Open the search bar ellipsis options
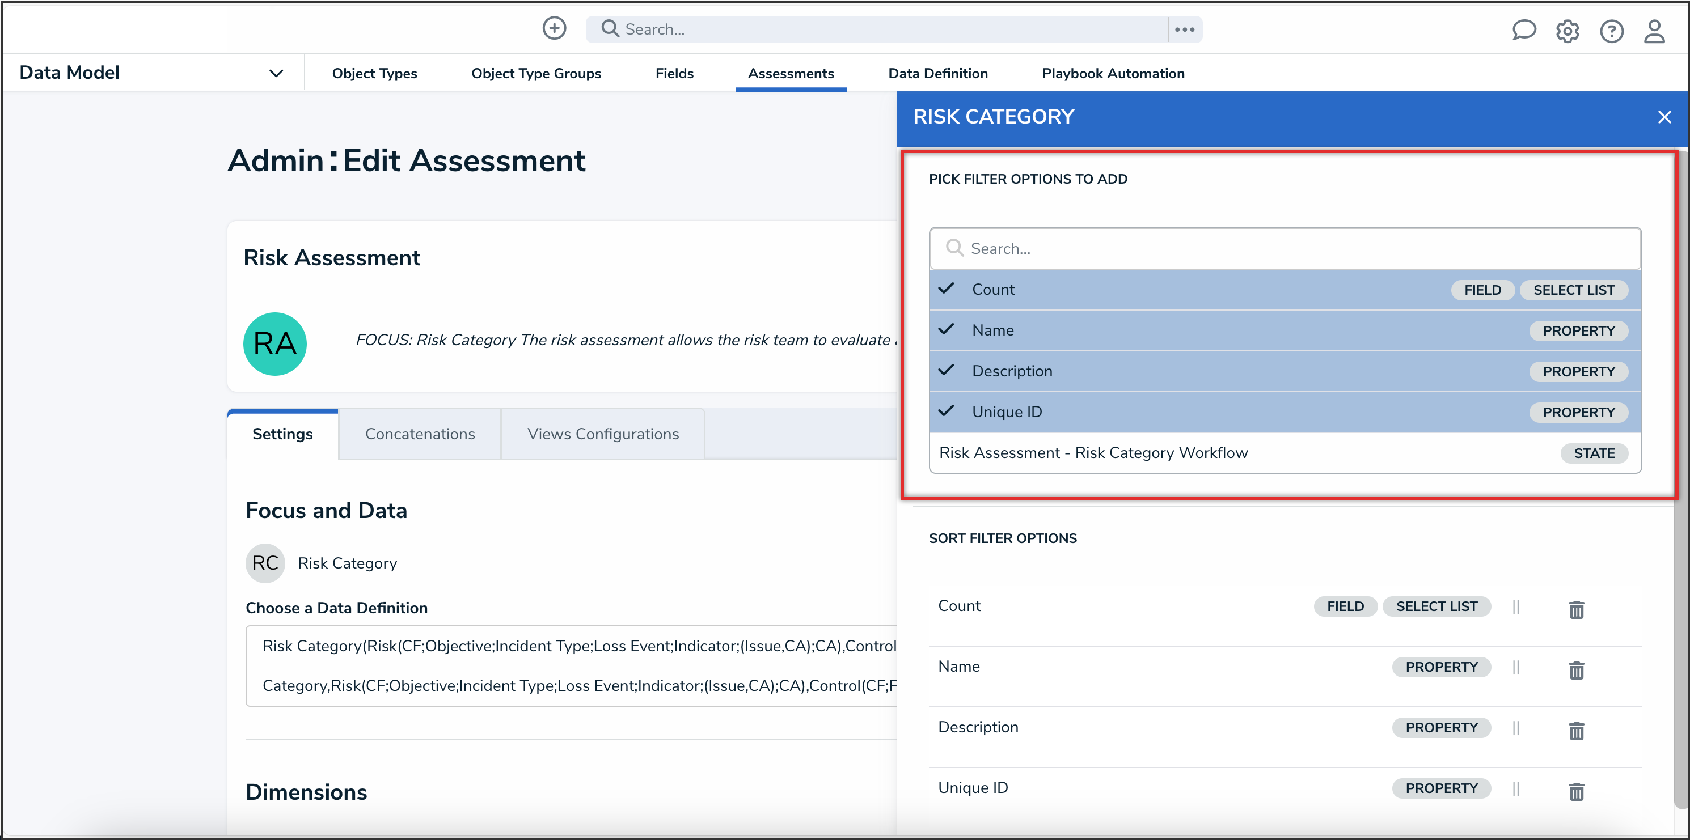The height and width of the screenshot is (840, 1690). click(1184, 29)
